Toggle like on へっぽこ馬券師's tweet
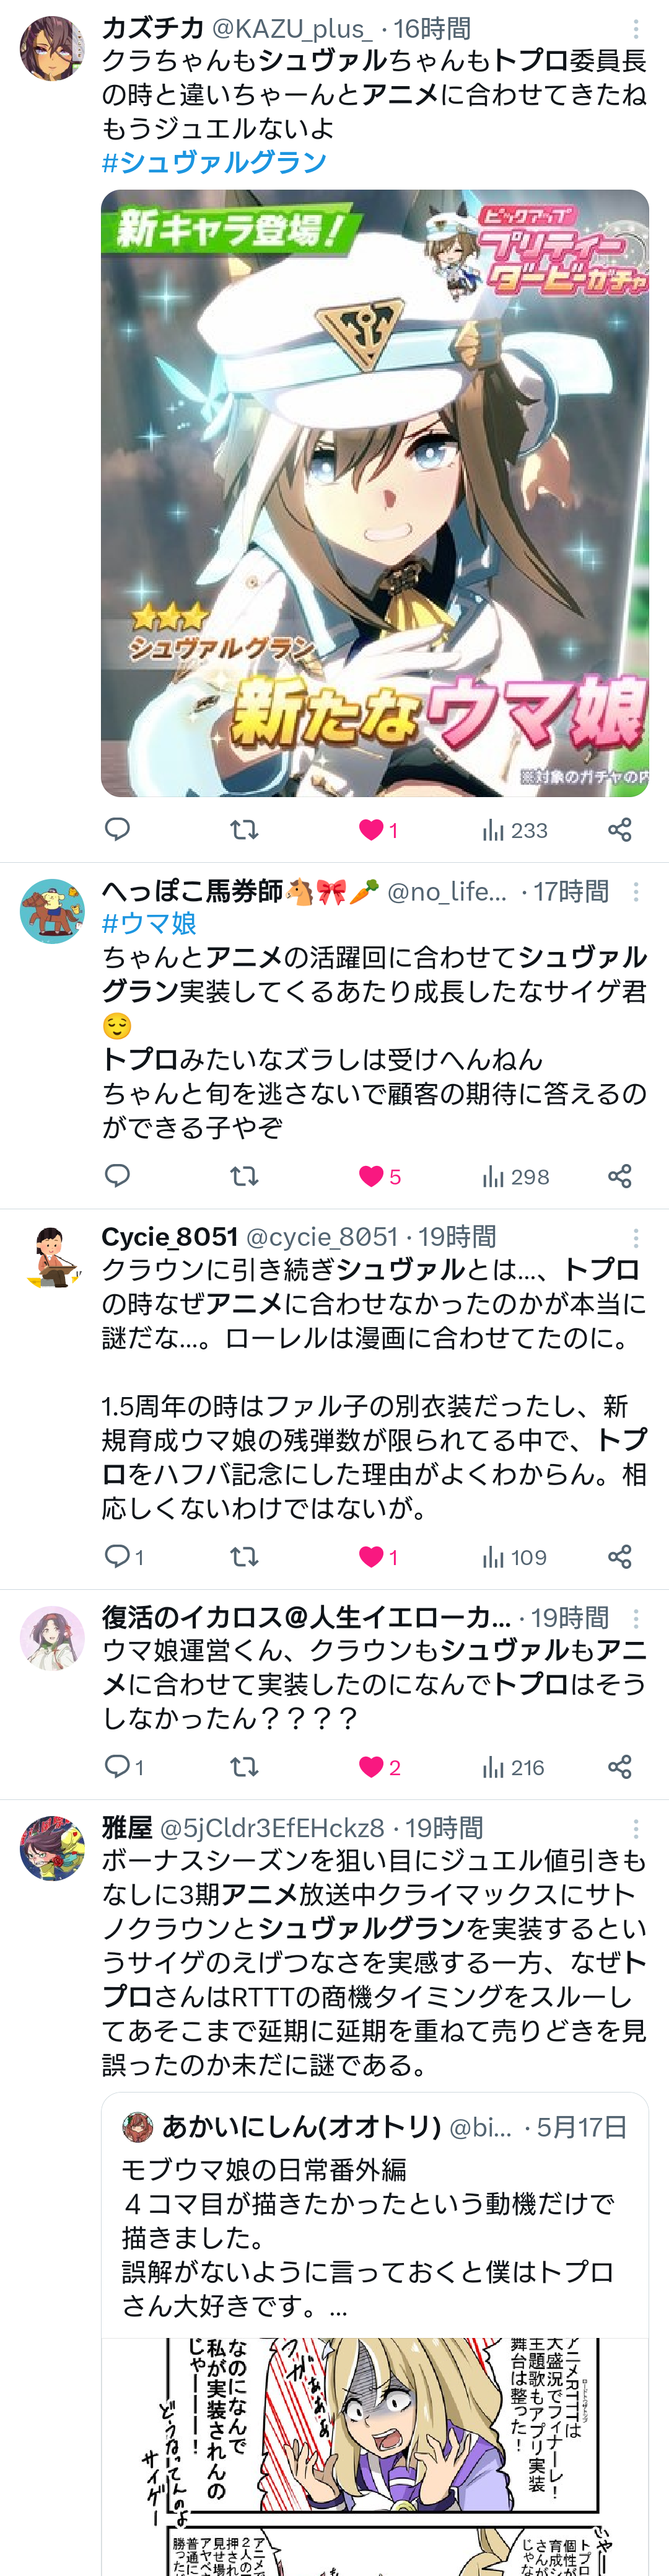Image resolution: width=669 pixels, height=2576 pixels. click(380, 1176)
